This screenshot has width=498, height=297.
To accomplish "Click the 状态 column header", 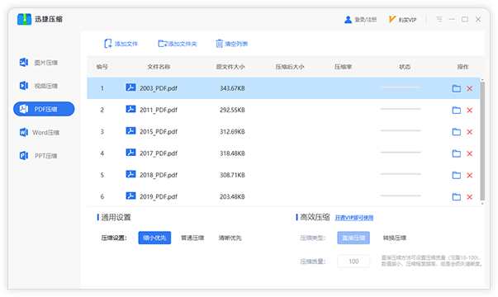I will point(405,67).
